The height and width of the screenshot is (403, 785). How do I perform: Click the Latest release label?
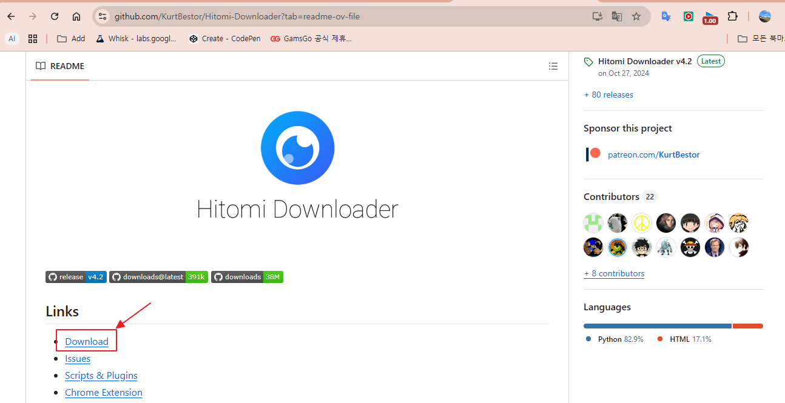711,61
